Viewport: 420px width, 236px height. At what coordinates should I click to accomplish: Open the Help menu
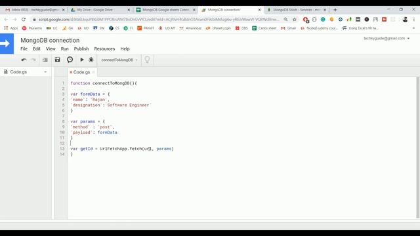pos(125,49)
